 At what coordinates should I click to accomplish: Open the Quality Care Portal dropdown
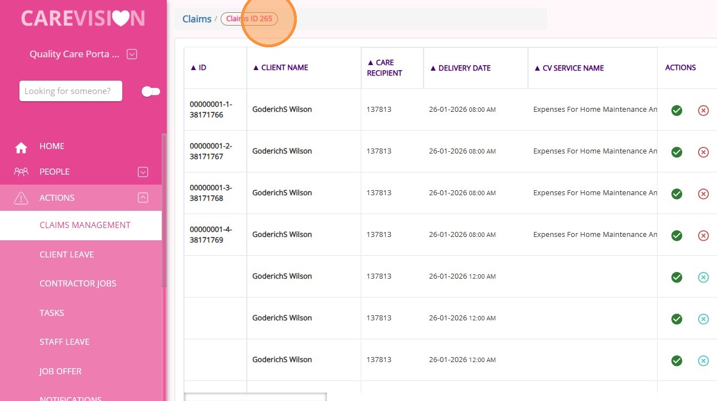(x=132, y=54)
